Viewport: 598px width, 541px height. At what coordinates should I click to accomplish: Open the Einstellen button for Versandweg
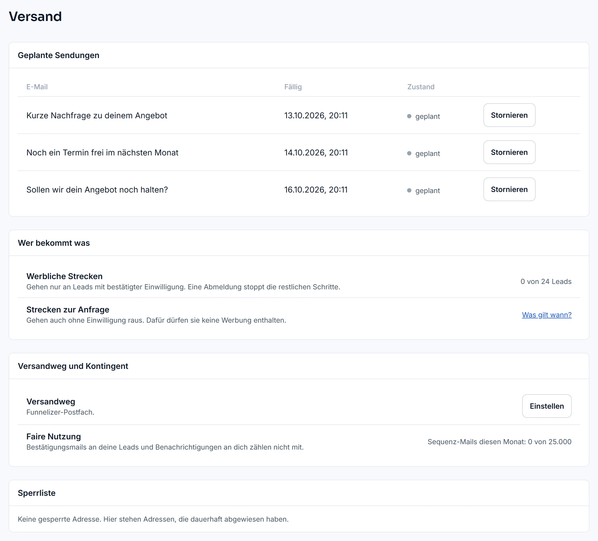(546, 406)
